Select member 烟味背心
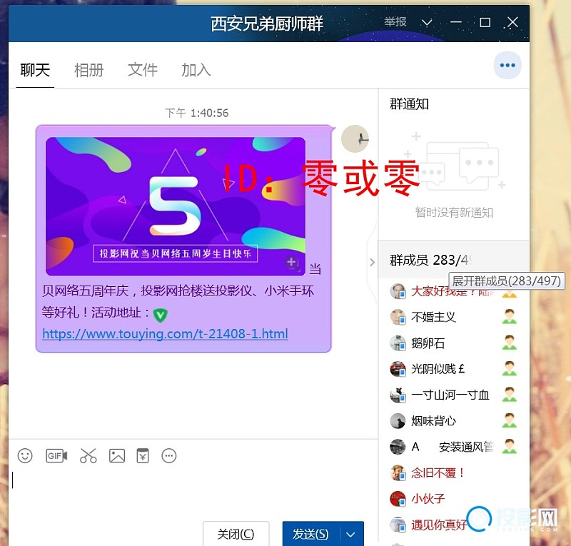The image size is (571, 546). (454, 421)
